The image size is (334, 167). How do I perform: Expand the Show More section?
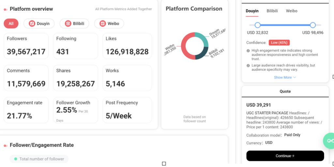[285, 77]
